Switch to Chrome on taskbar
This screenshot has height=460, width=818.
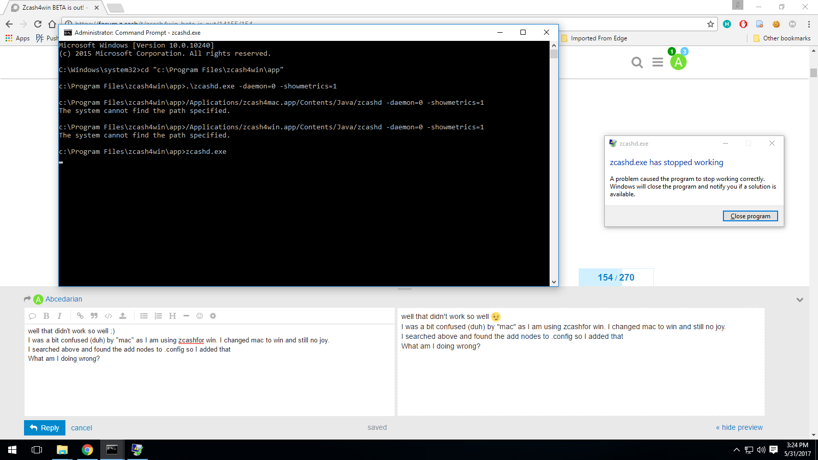tap(87, 450)
